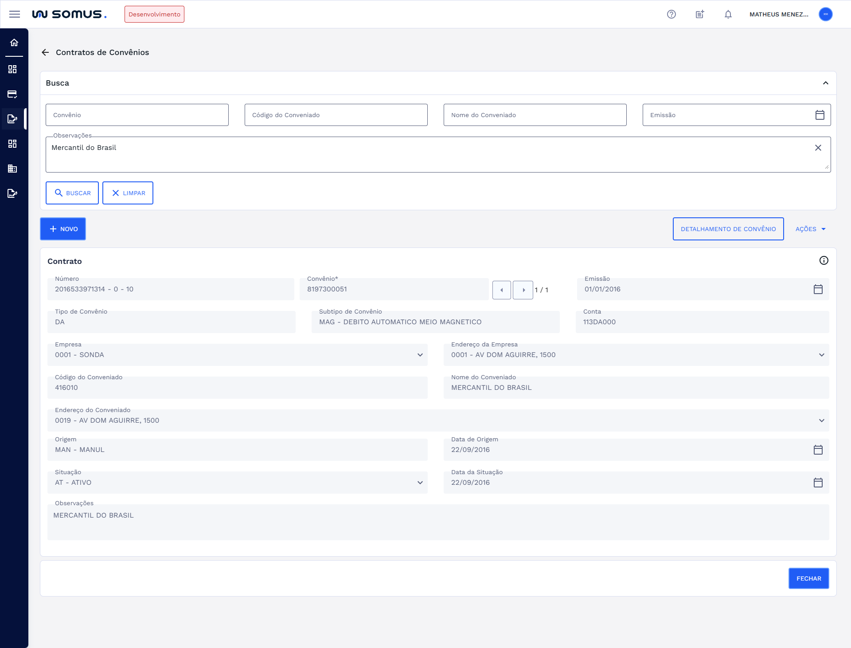
Task: Click the building icon in sidebar
Action: pos(12,169)
